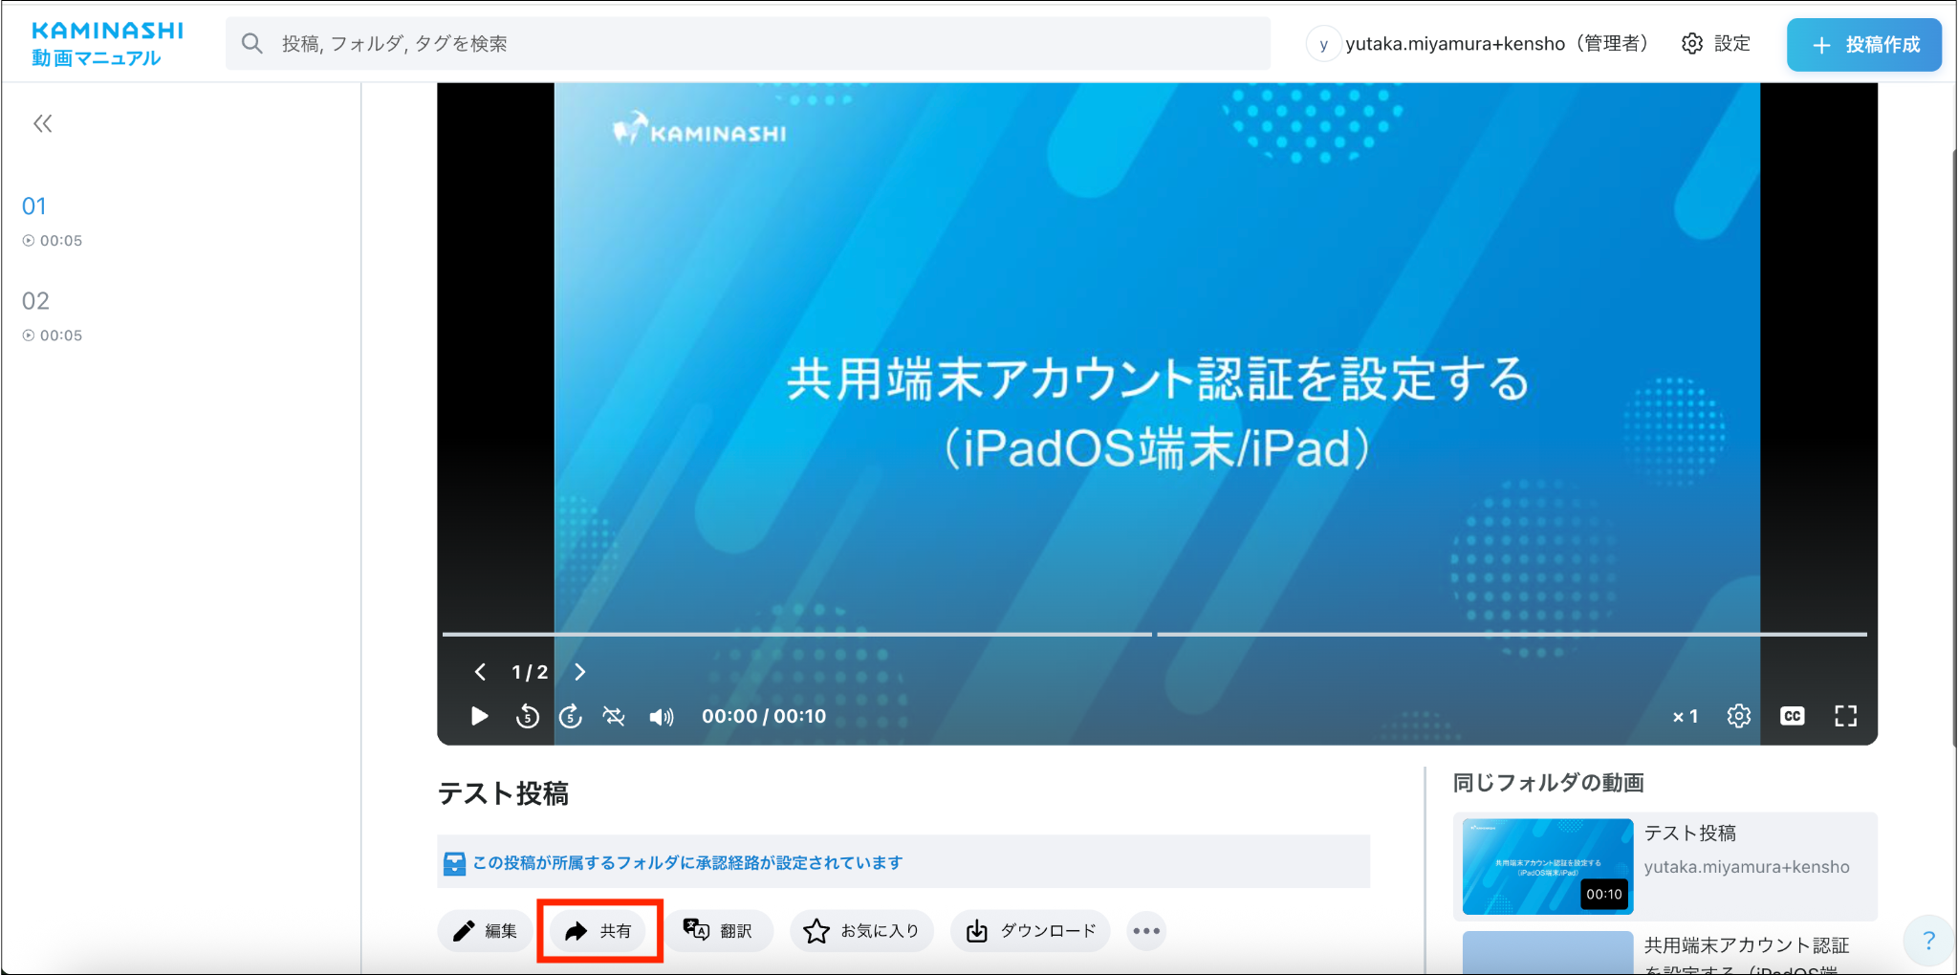Click the テスト投稿 post title heading
1958x975 pixels.
pyautogui.click(x=503, y=793)
